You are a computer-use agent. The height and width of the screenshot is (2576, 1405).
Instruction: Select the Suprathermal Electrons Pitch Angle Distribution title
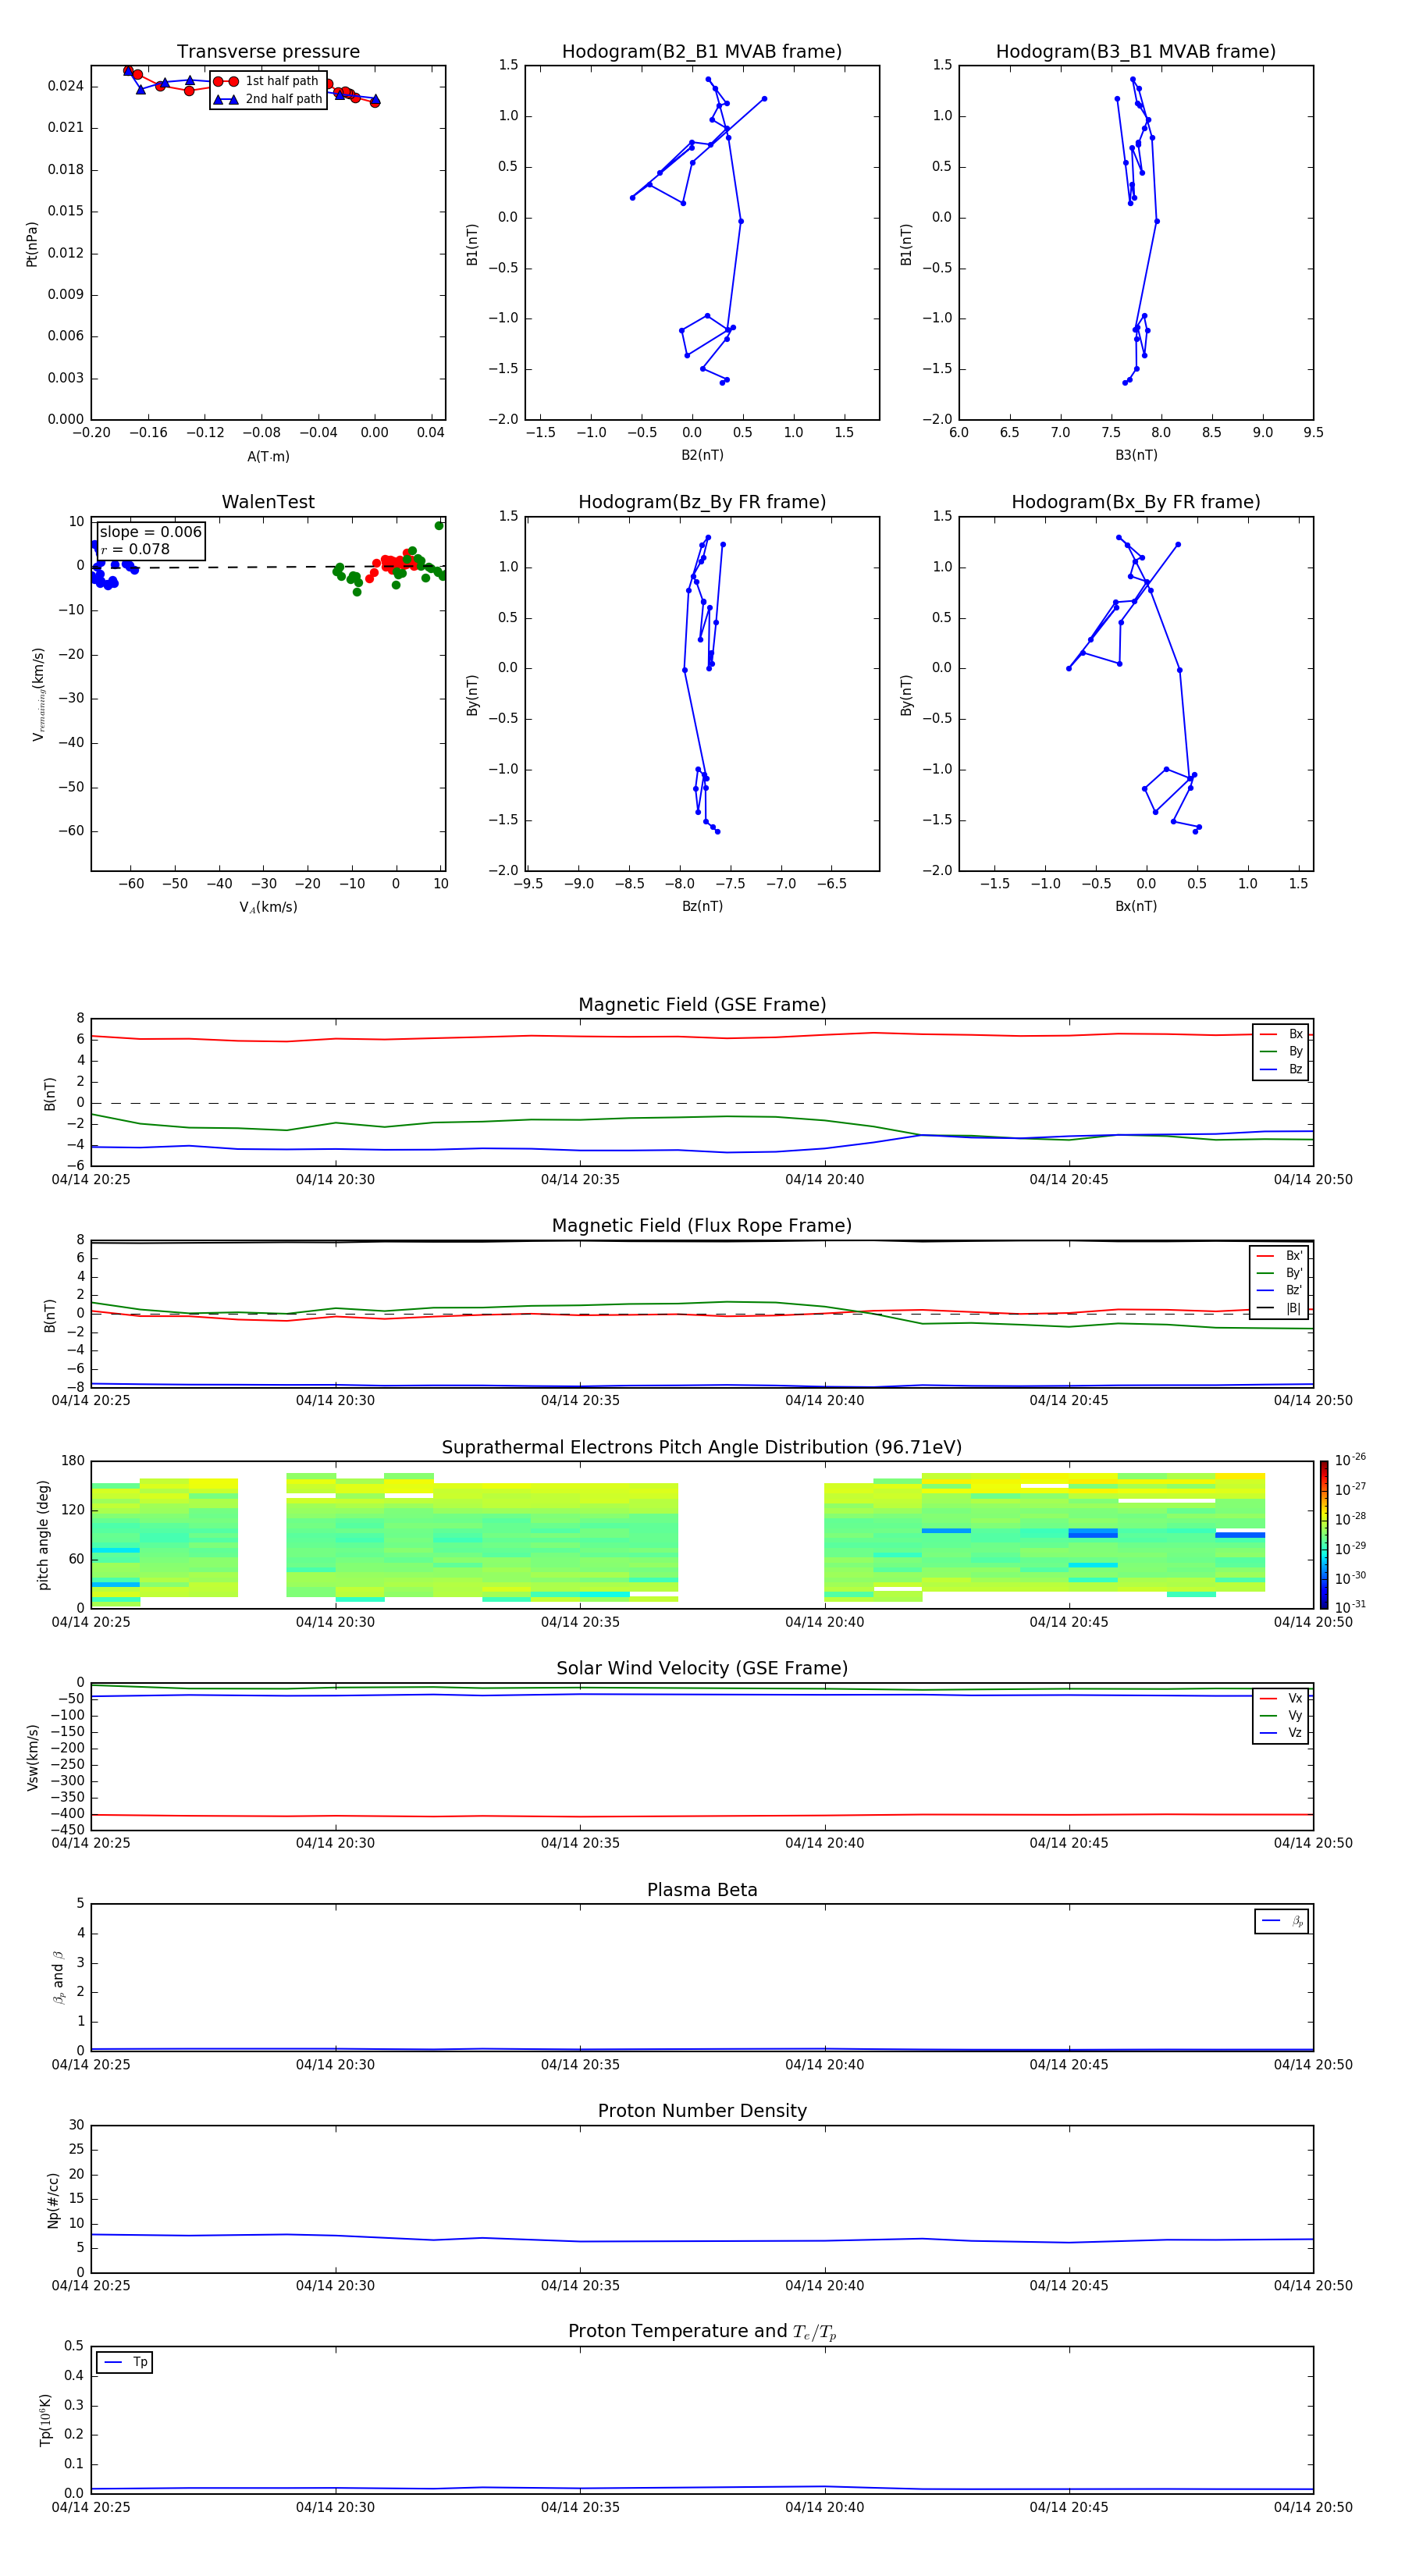[702, 1448]
